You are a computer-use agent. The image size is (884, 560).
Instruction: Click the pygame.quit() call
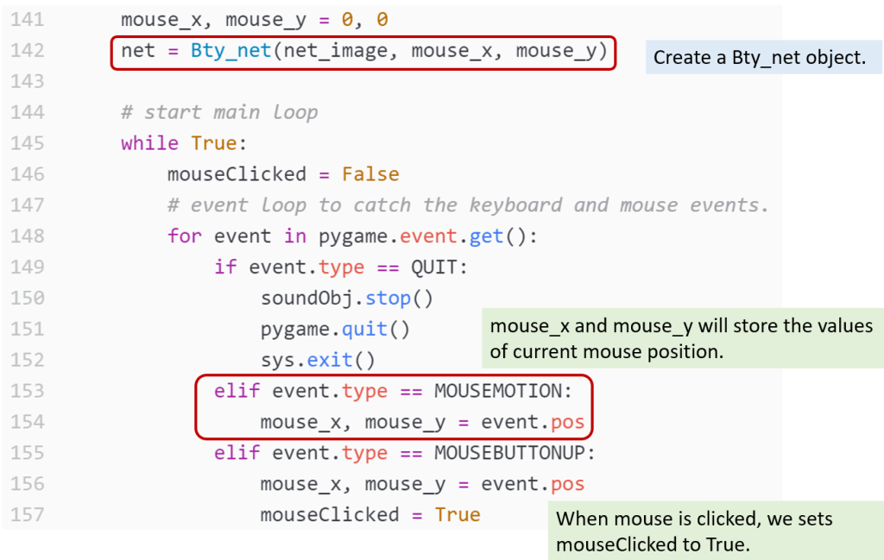click(x=335, y=330)
